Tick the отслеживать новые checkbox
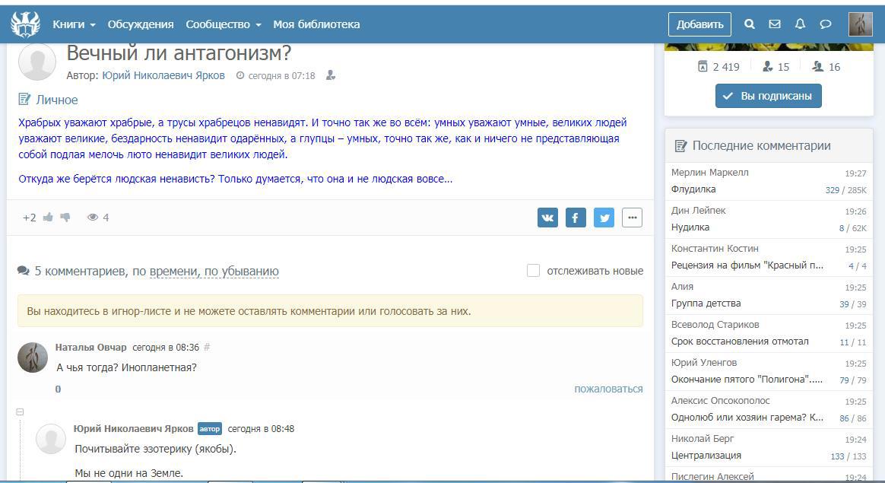Viewport: 885px width, 483px height. [534, 271]
